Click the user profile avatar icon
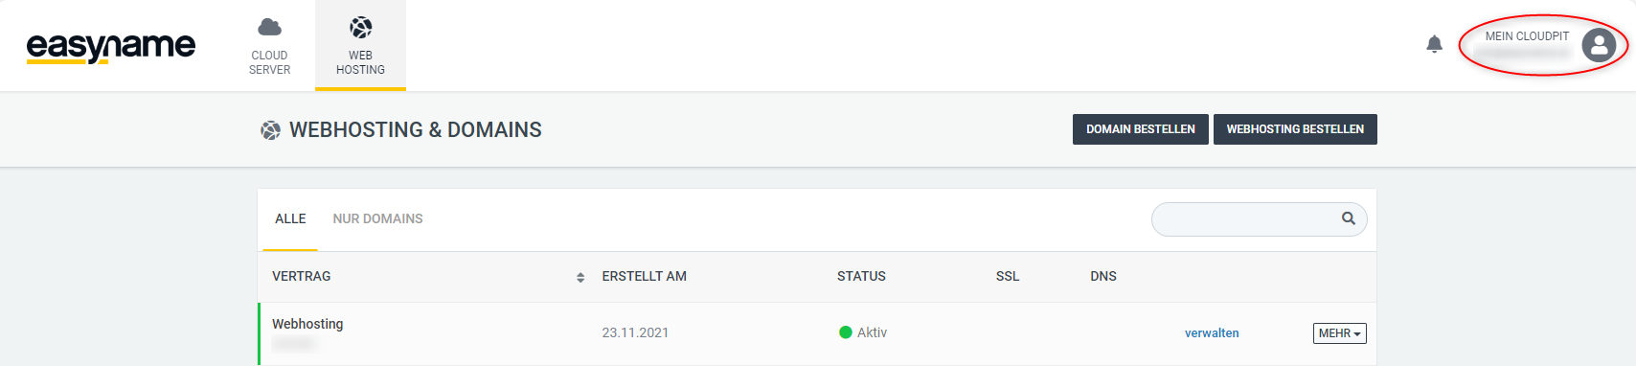The image size is (1636, 366). coord(1599,44)
